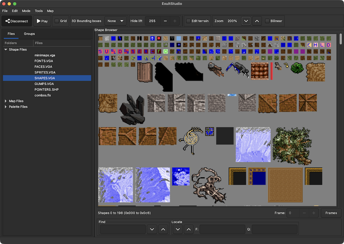Click the Frames button

331,213
